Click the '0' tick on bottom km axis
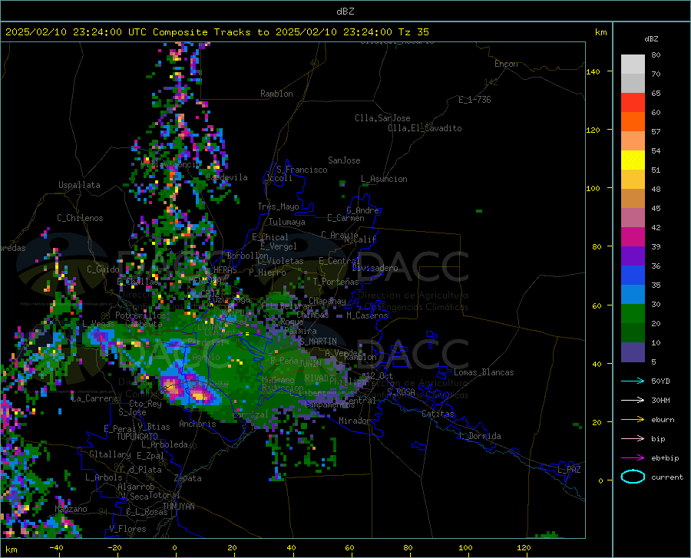This screenshot has height=558, width=691. click(x=174, y=547)
